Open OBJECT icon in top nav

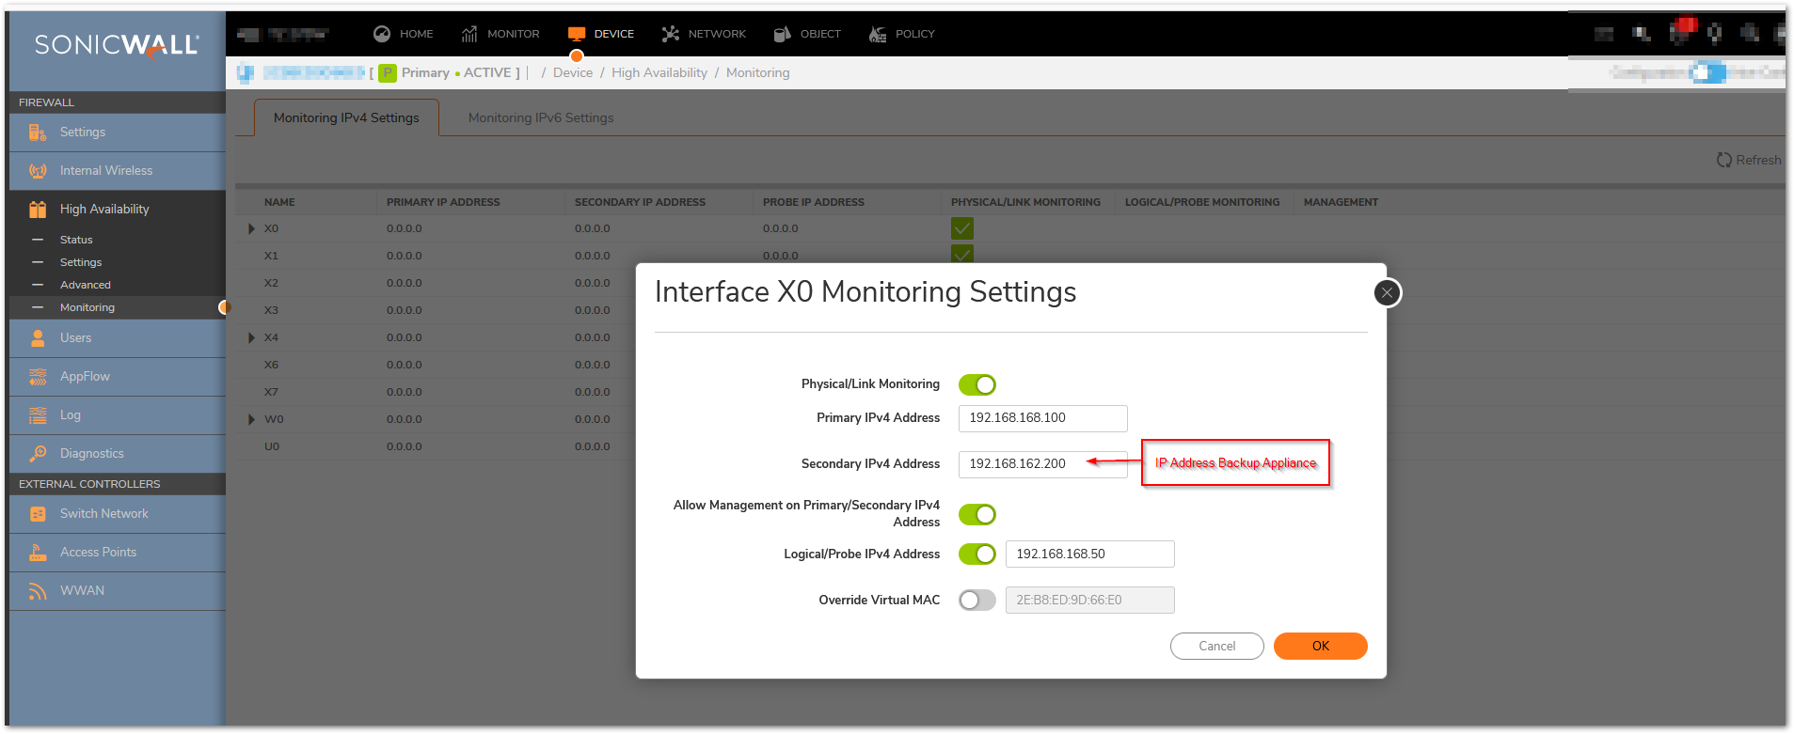[x=782, y=34]
